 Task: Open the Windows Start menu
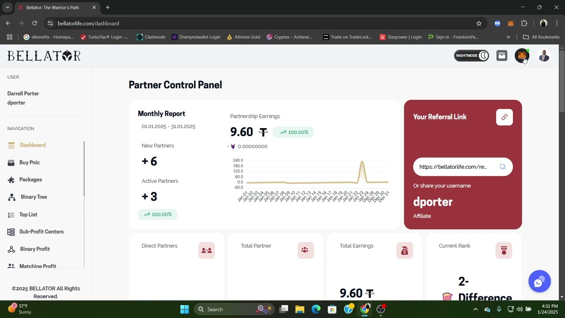(x=185, y=309)
